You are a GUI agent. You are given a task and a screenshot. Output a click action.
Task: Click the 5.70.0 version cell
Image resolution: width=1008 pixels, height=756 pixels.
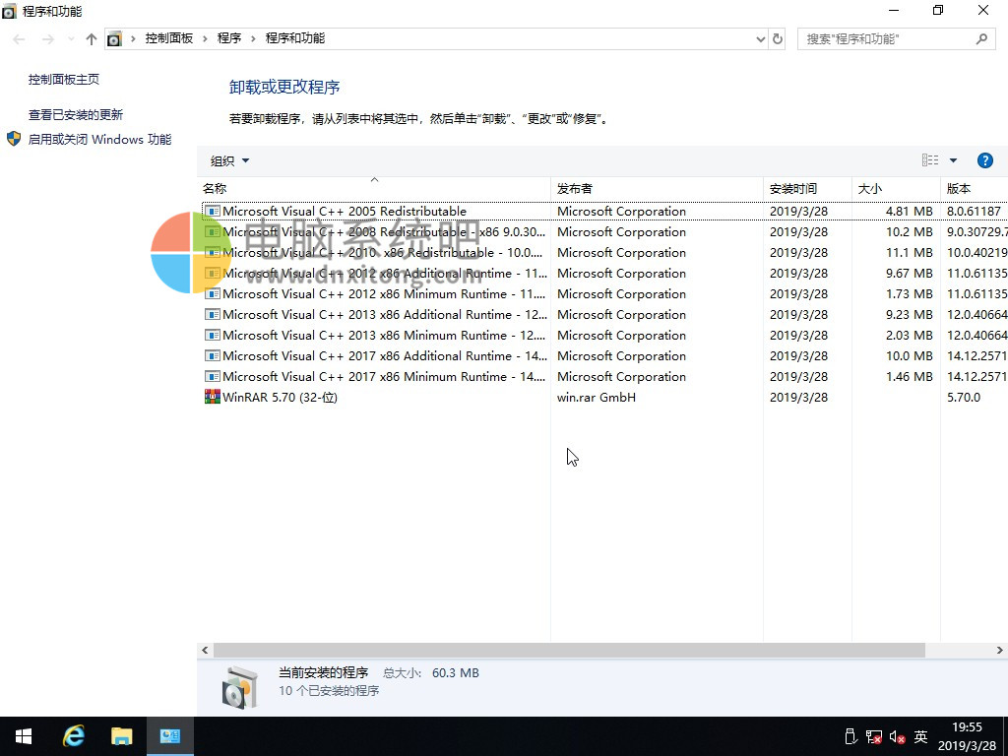click(964, 397)
